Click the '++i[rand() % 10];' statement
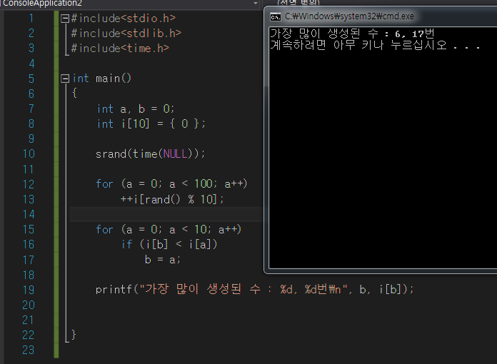Image resolution: width=497 pixels, height=364 pixels. point(172,199)
